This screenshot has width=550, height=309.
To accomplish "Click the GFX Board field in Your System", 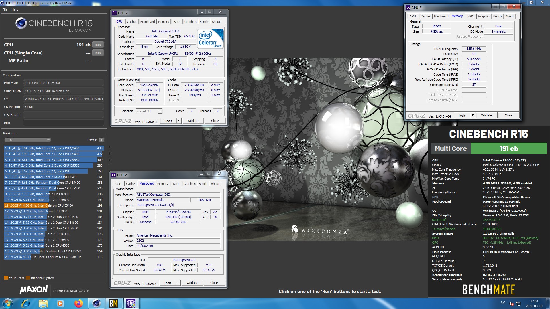I will pyautogui.click(x=63, y=115).
